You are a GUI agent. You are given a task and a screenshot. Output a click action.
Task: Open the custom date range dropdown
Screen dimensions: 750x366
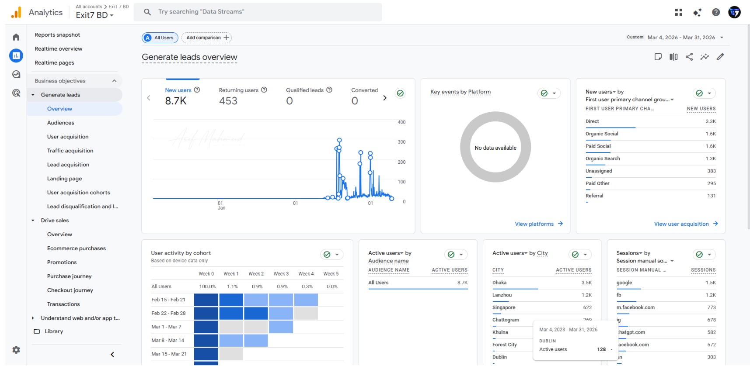pos(681,38)
